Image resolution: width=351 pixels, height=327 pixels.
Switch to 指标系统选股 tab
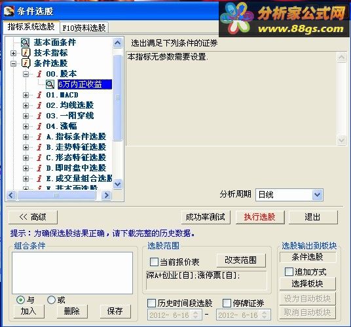[x=31, y=27]
